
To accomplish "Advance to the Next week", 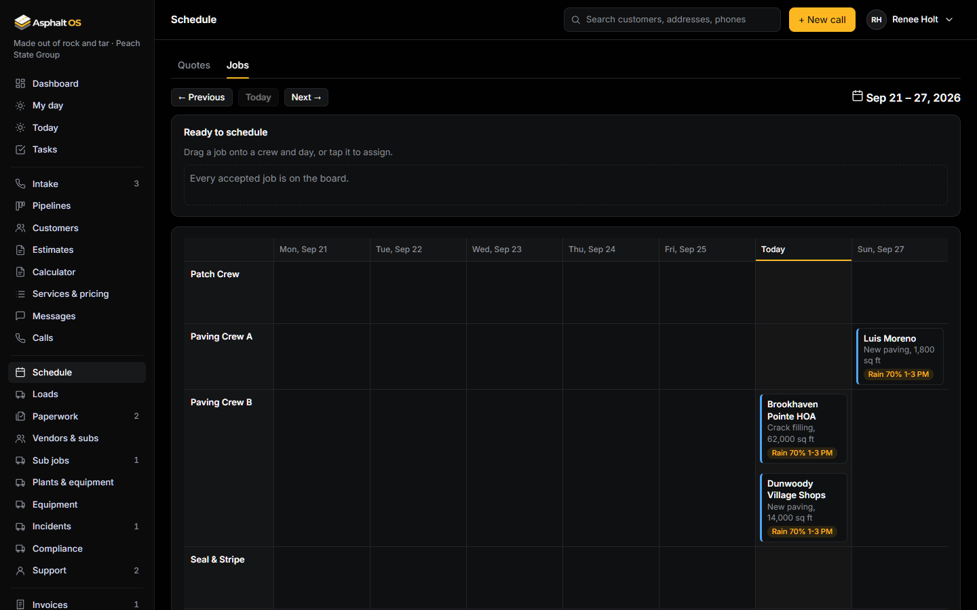I will 306,98.
